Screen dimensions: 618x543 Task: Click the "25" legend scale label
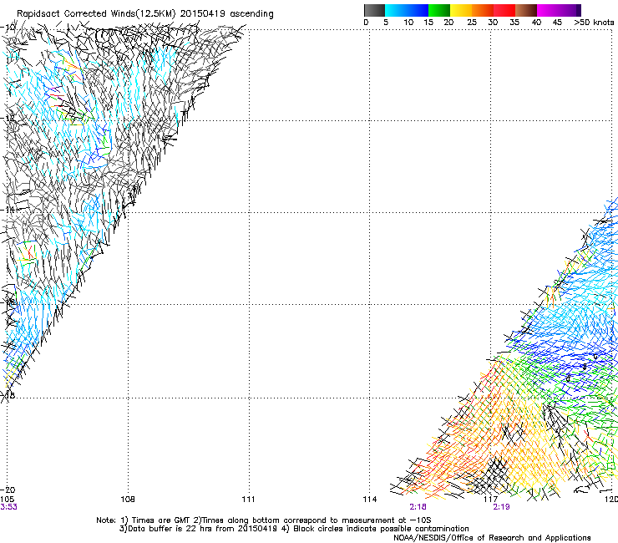point(472,23)
